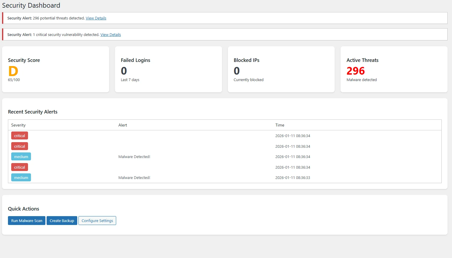Click the timestamp on the second critical alert

coord(293,146)
